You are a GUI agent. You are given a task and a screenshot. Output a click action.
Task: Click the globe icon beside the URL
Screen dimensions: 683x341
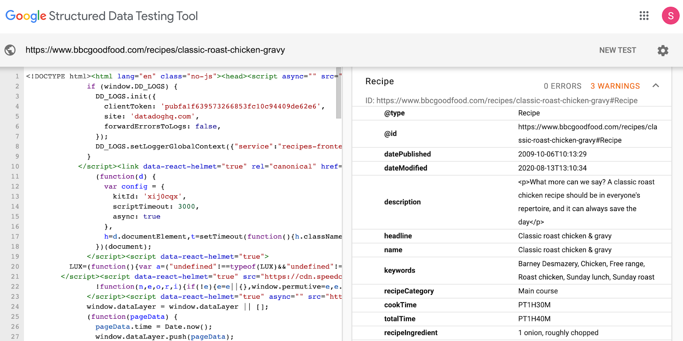pos(10,50)
